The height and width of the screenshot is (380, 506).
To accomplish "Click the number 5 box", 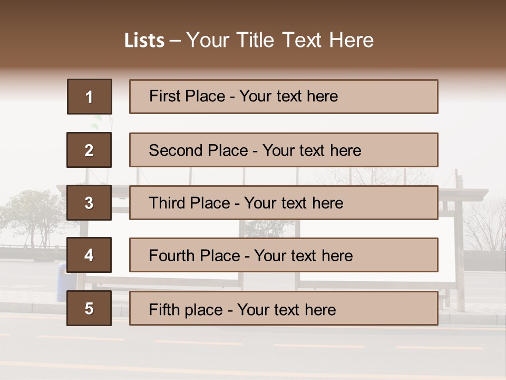I will click(89, 308).
